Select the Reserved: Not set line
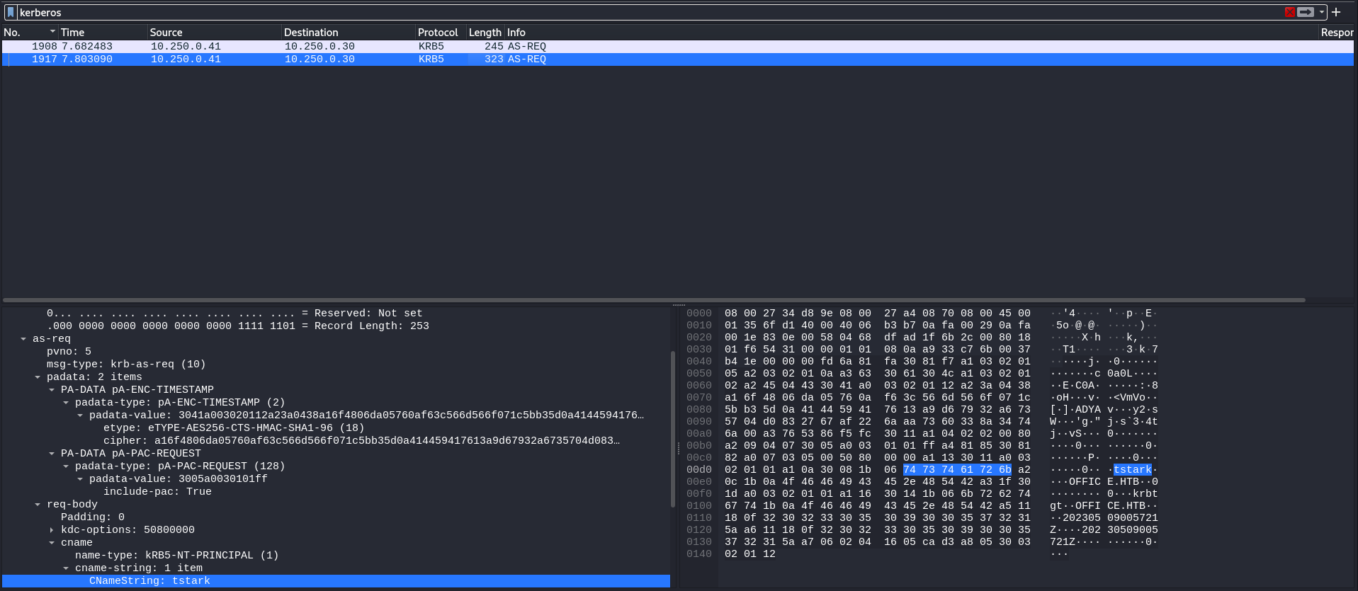 234,314
